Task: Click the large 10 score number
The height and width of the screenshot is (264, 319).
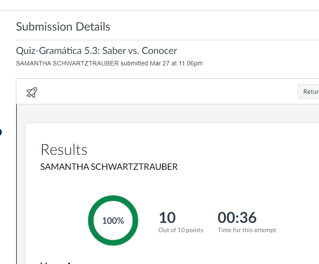Action: 167,218
